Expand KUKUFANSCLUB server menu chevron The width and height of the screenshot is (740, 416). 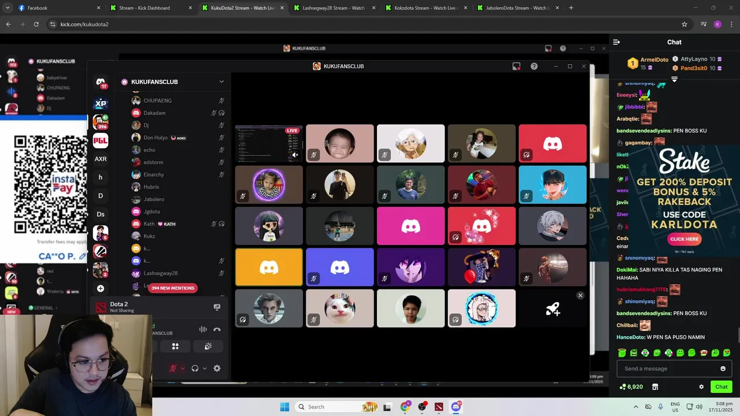pos(221,82)
